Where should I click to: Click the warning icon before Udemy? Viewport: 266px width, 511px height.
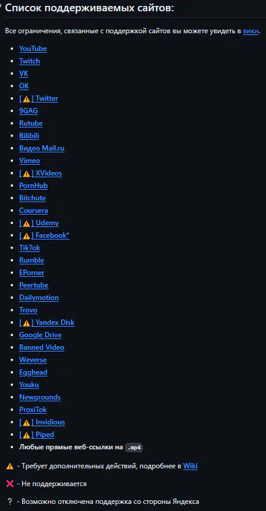pyautogui.click(x=27, y=223)
